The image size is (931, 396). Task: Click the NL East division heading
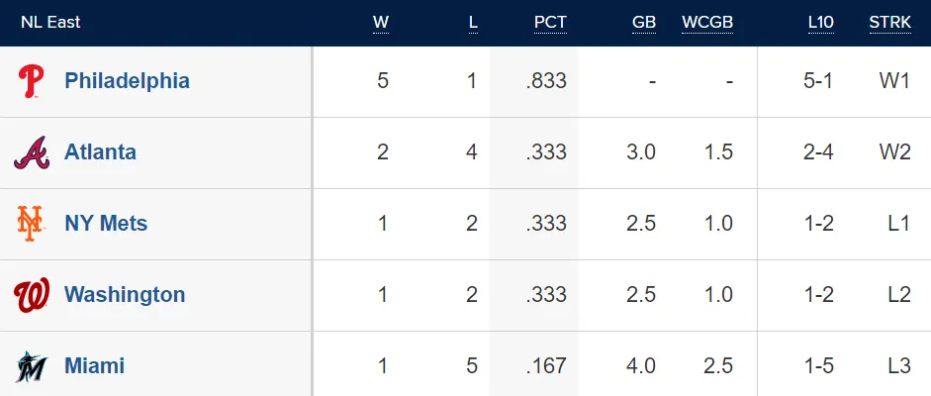pyautogui.click(x=50, y=23)
